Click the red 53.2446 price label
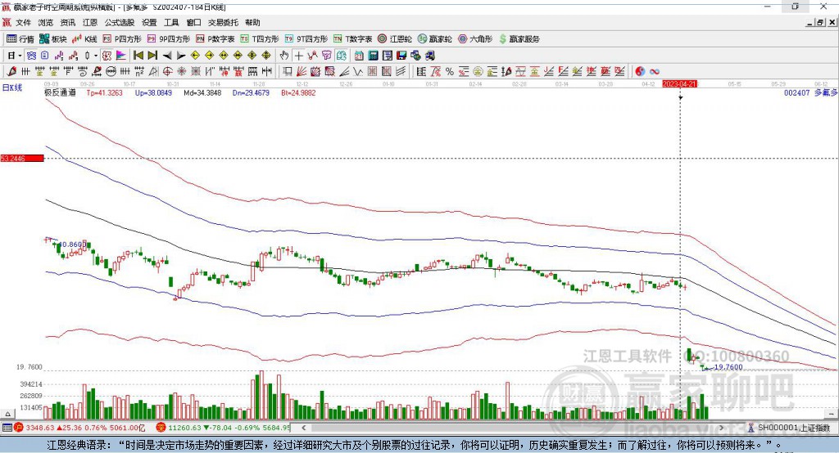Image resolution: width=839 pixels, height=453 pixels. point(22,158)
